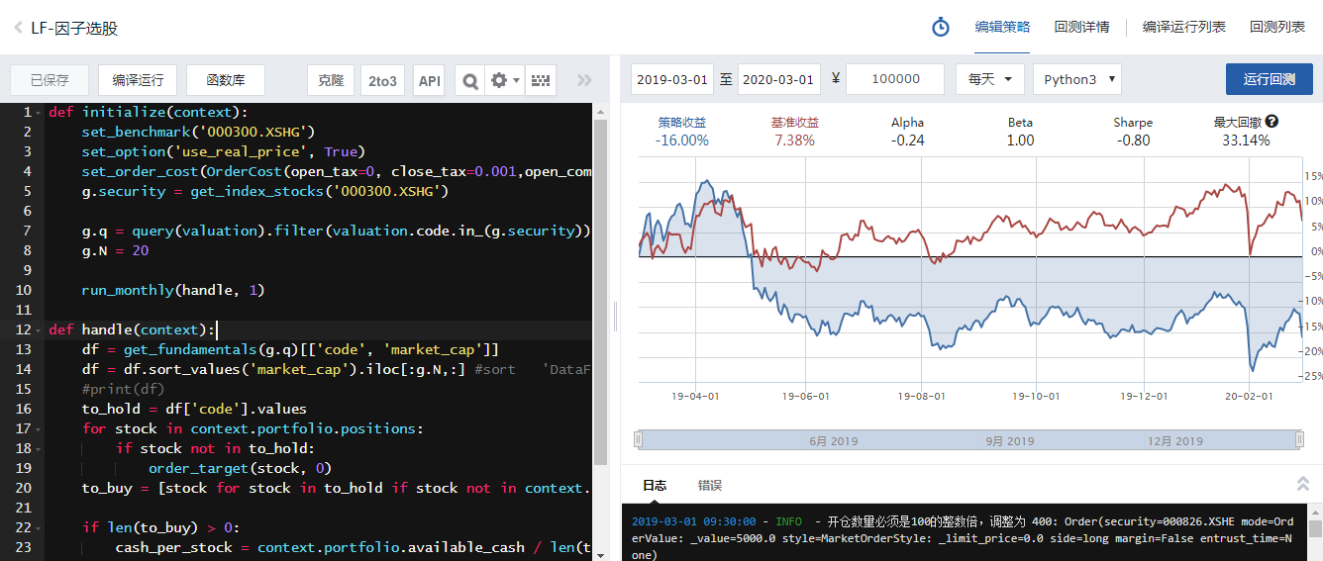
Task: Open the 回测详情 tab
Action: coord(1081,27)
